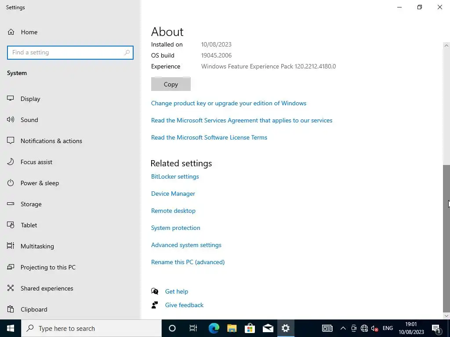Click the Meet Now camera tray icon

coord(354,328)
